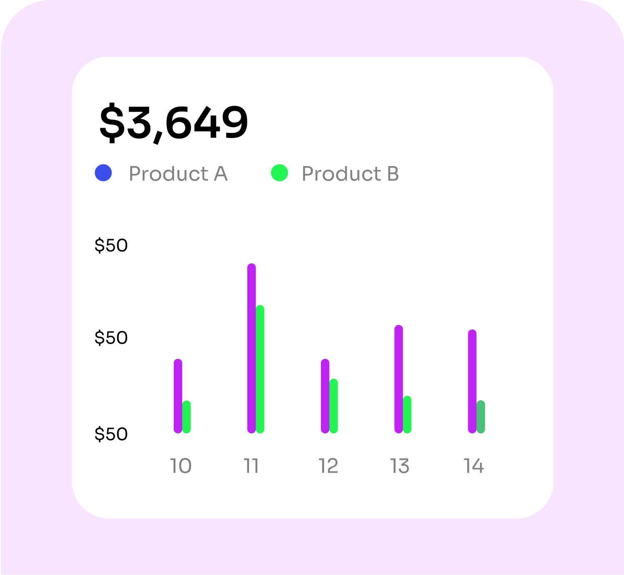This screenshot has height=575, width=624.
Task: Click the green bar above day 13
Action: coord(407,414)
